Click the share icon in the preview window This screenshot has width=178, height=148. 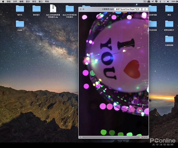tap(145, 9)
